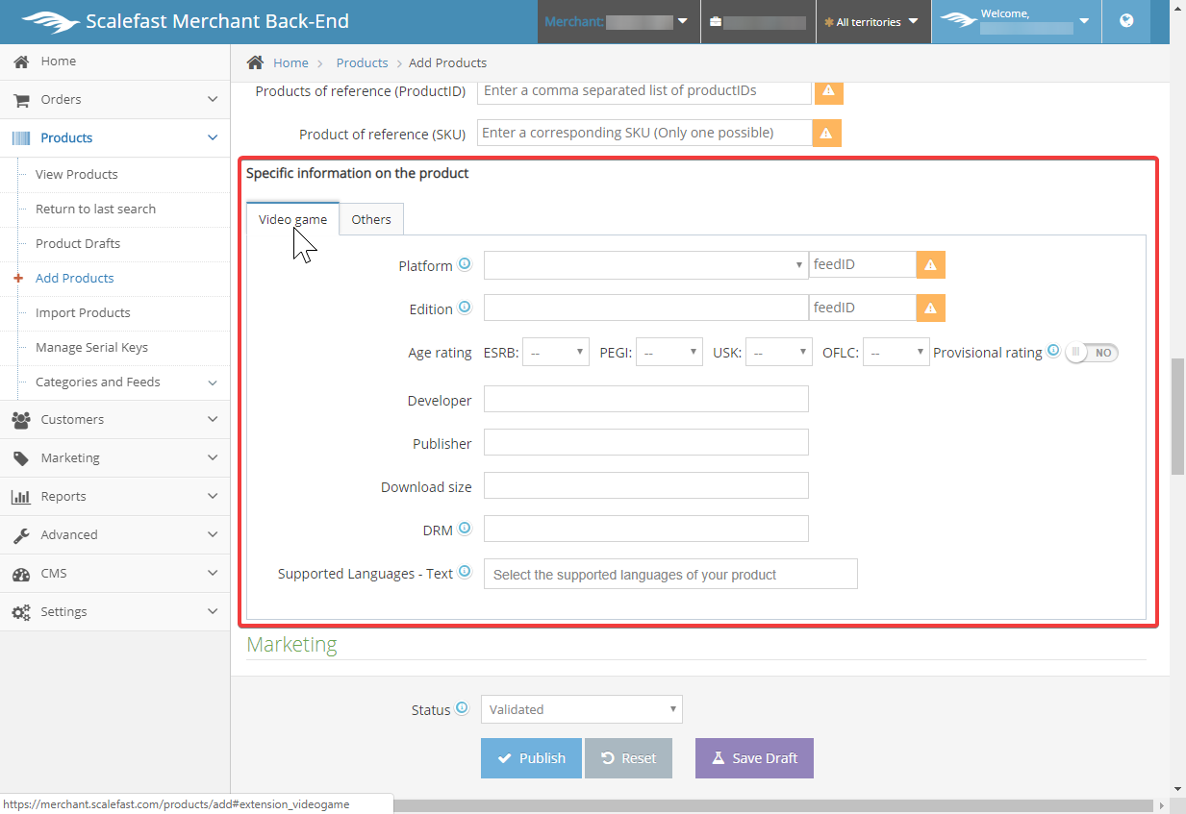Click info icon beside Provisional rating

[1053, 352]
